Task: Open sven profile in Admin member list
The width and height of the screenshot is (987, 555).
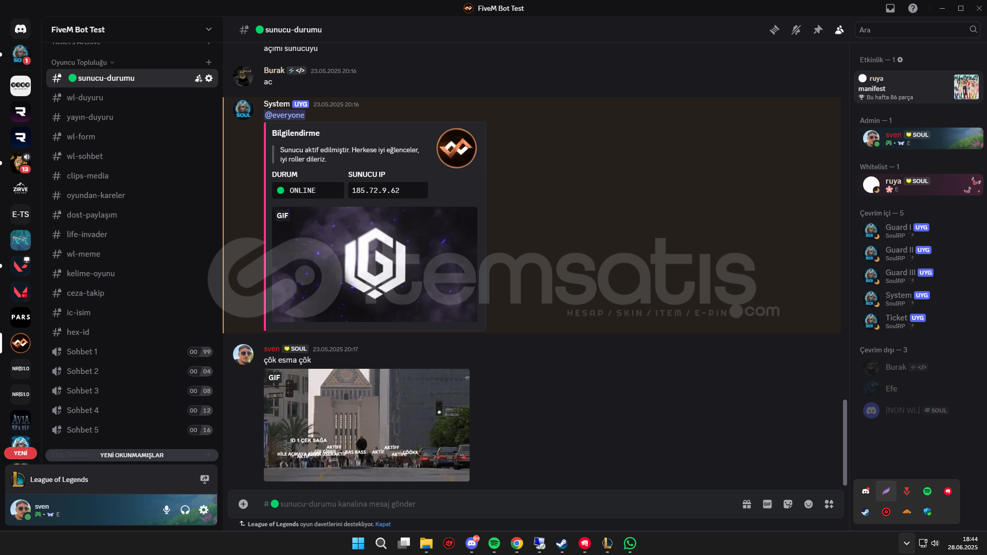Action: point(921,138)
